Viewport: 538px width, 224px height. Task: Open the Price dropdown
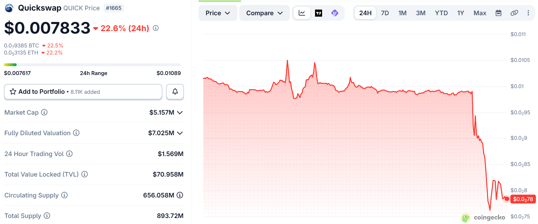218,13
